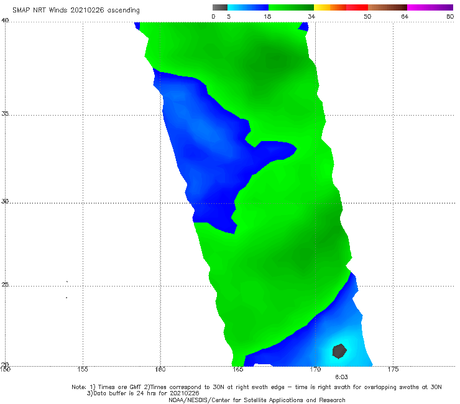
Task: Click the longitude axis label '160'
Action: 160,369
